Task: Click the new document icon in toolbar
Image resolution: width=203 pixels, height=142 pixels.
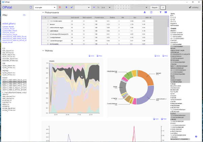Action: click(31, 7)
